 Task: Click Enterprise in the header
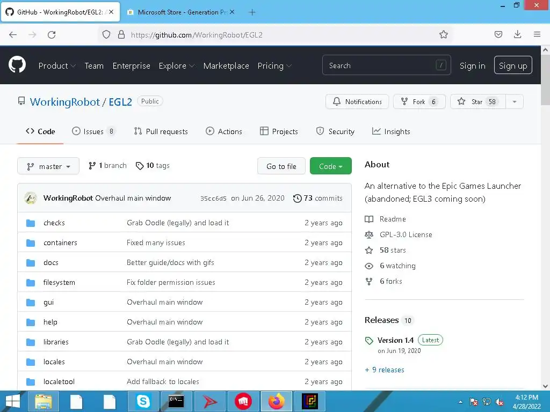(x=131, y=66)
